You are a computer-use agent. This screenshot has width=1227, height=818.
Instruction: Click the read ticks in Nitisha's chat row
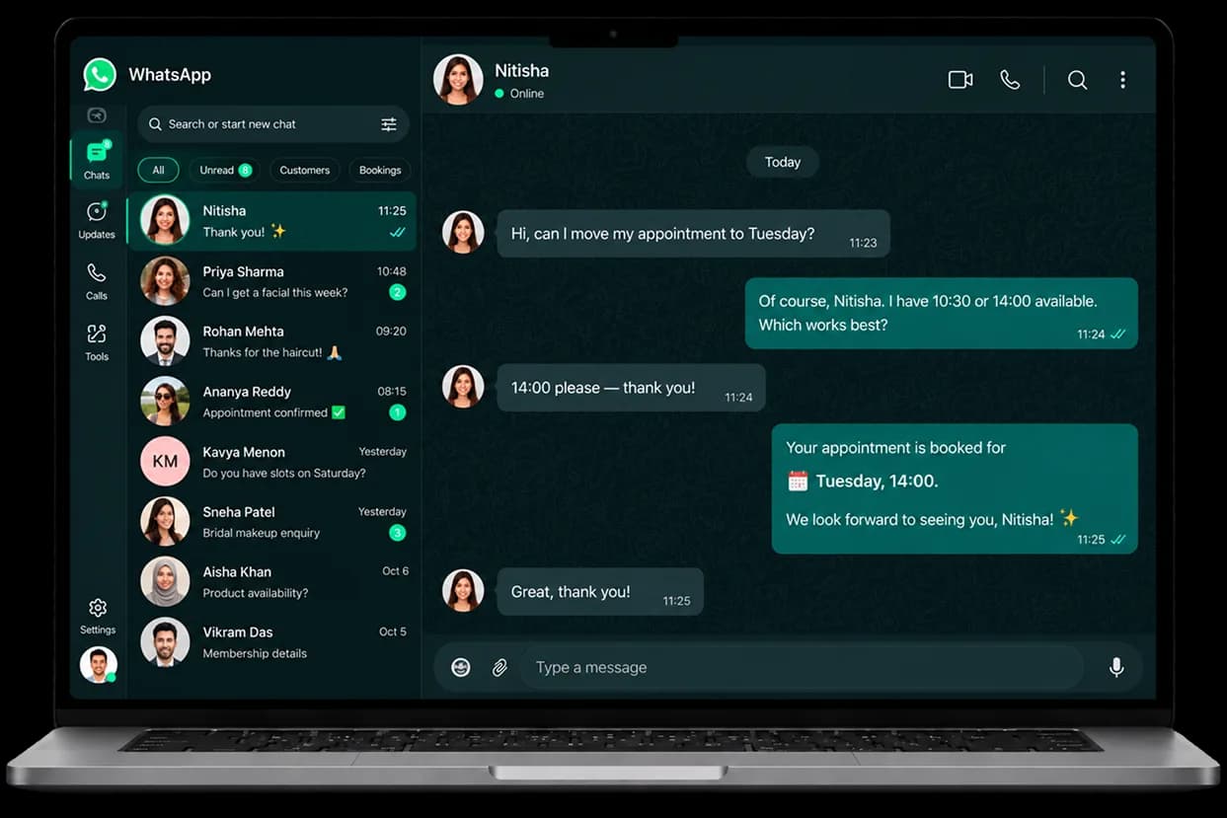click(x=398, y=233)
